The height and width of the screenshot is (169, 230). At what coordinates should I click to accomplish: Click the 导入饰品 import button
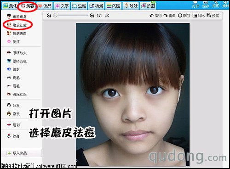click(21, 153)
